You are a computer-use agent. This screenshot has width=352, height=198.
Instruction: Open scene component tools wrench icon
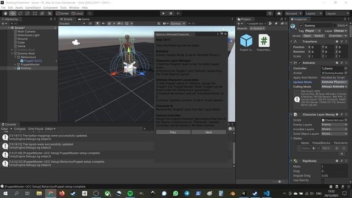click(x=159, y=23)
